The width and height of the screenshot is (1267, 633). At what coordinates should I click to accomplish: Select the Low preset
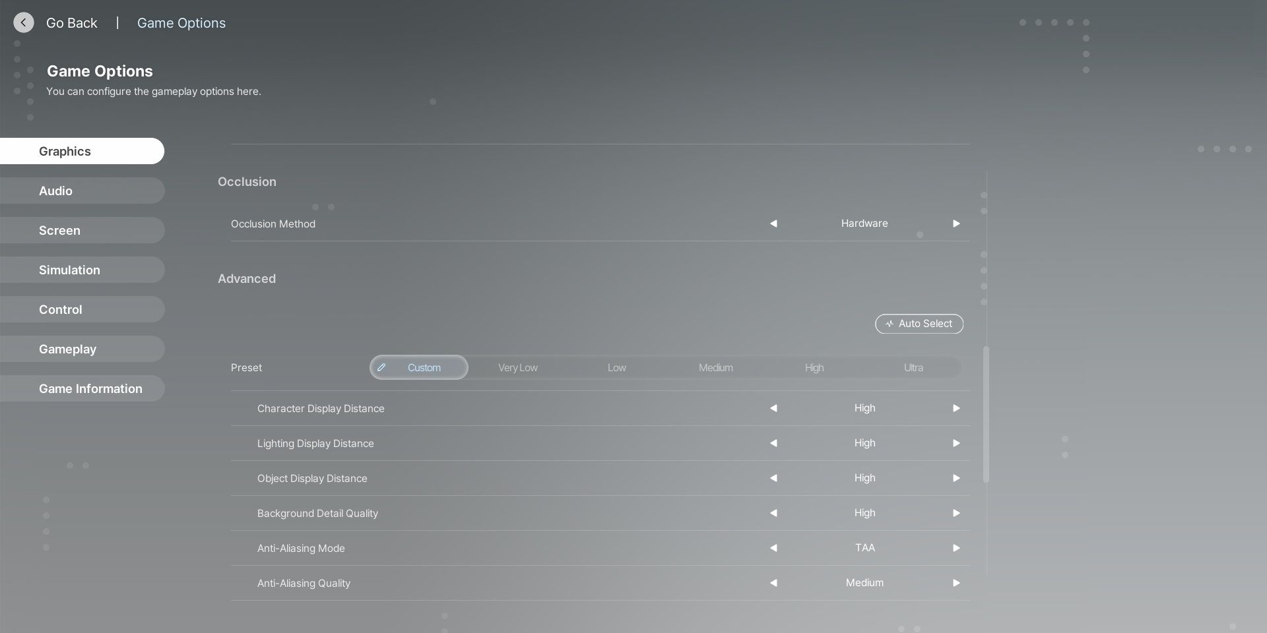pyautogui.click(x=617, y=367)
